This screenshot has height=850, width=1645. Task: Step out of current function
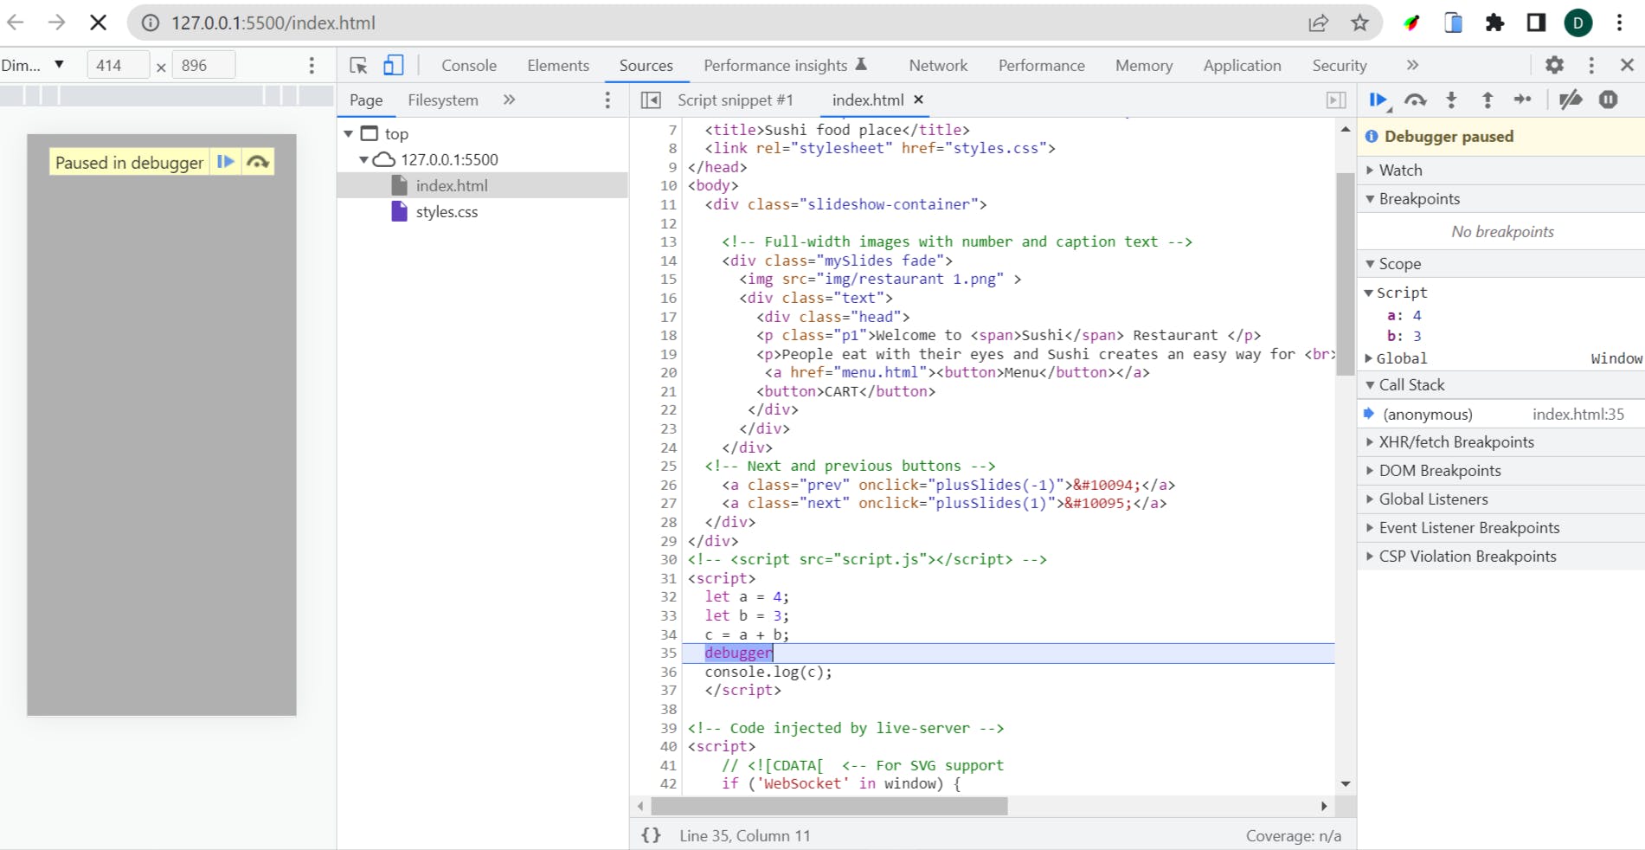[1488, 100]
